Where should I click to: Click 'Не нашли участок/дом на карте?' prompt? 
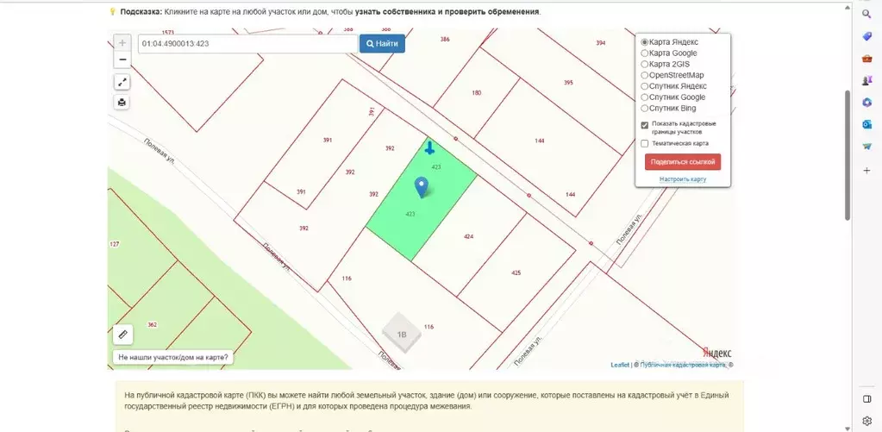174,357
